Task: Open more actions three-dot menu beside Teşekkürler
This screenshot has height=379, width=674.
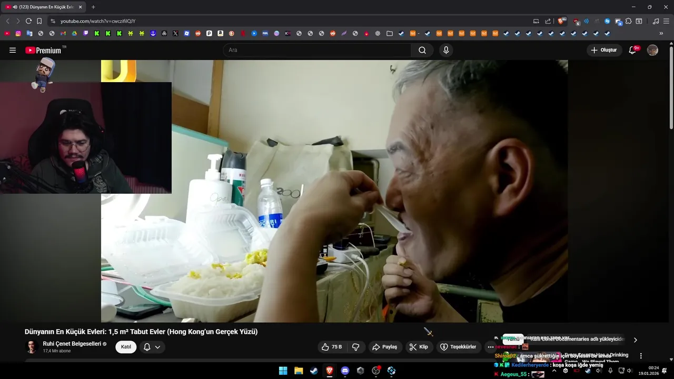Action: click(x=490, y=347)
